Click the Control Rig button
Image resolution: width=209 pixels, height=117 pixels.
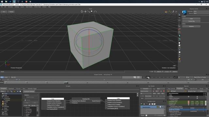[x=191, y=21]
